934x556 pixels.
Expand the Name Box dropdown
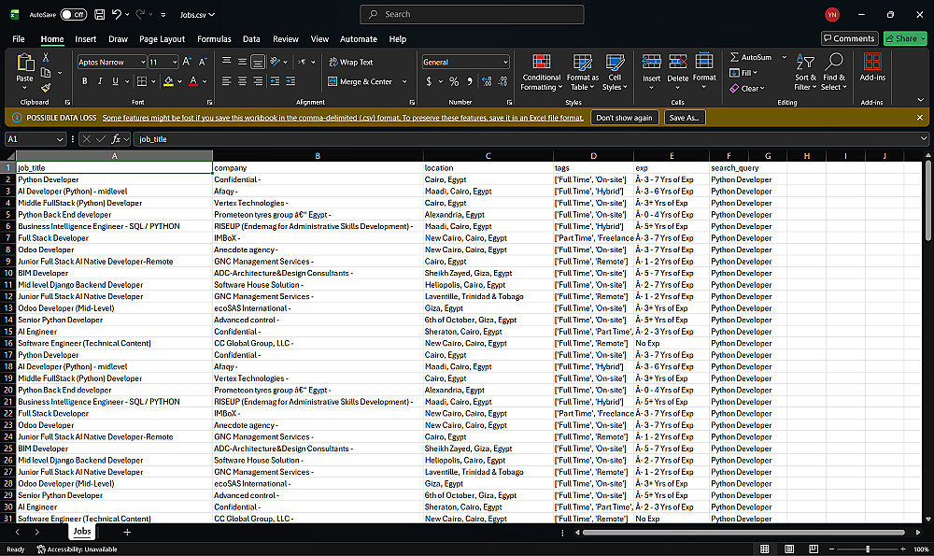[60, 139]
